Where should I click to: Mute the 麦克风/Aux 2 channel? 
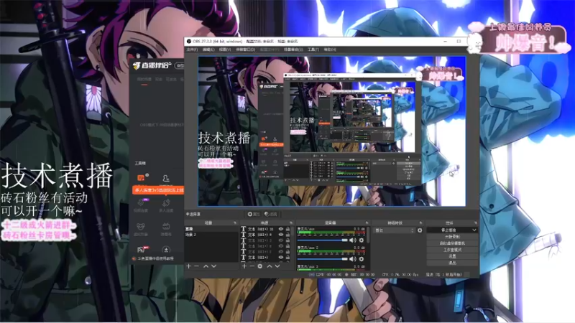click(x=352, y=259)
